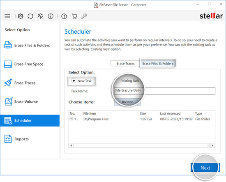Select Erase Traces in sidebar
The height and width of the screenshot is (182, 226).
pyautogui.click(x=25, y=83)
